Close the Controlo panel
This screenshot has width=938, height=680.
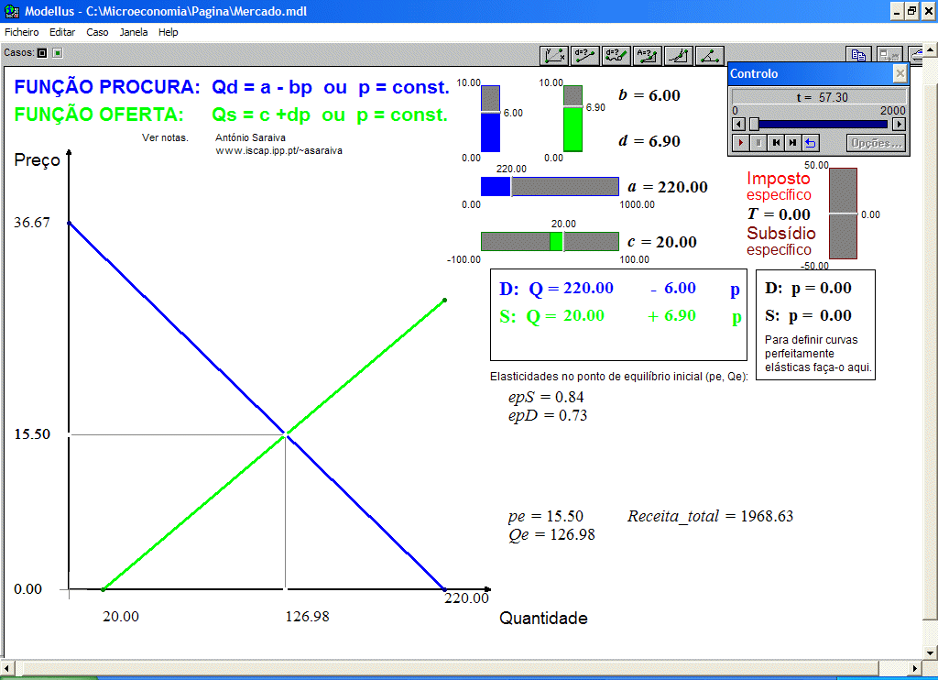tap(900, 73)
